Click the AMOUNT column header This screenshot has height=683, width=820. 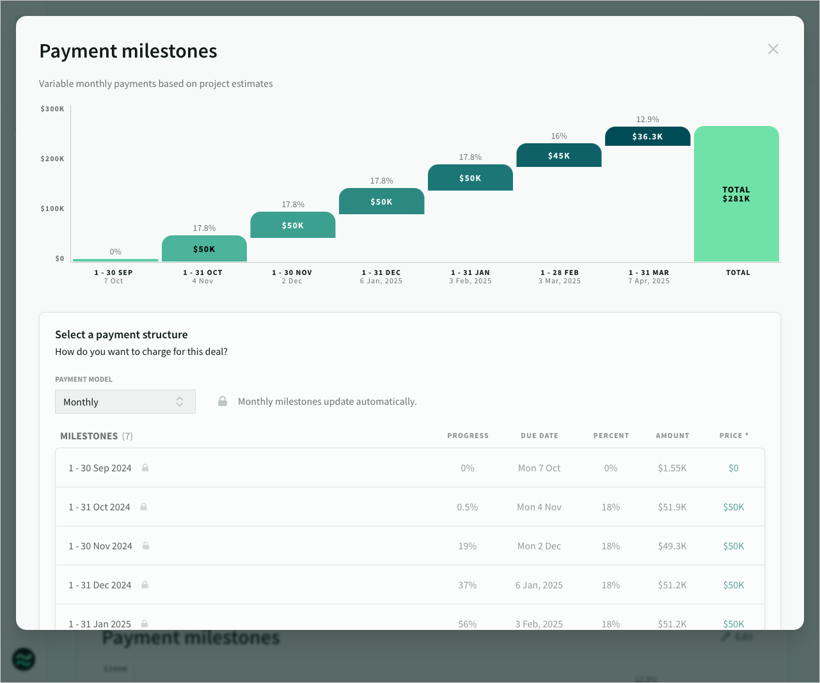click(672, 436)
